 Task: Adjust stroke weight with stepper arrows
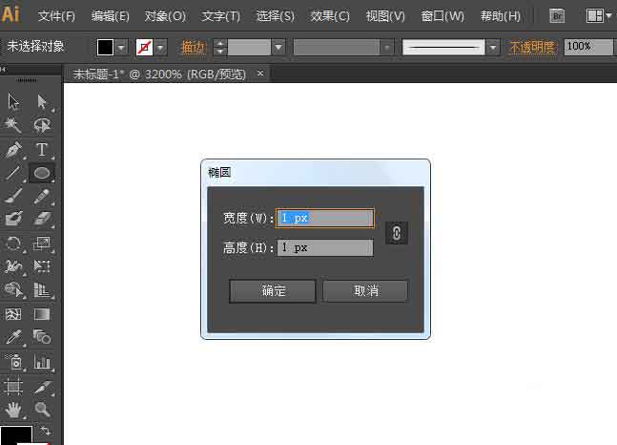(220, 48)
